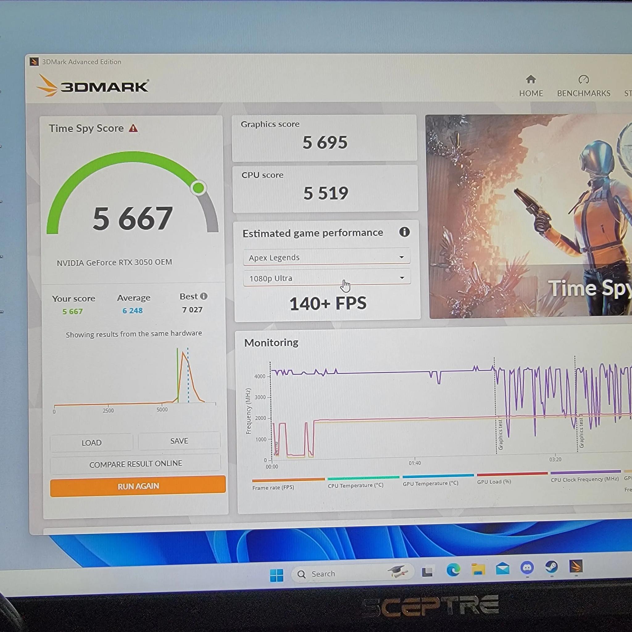
Task: Toggle GPU Load (%) legend series
Action: (x=494, y=481)
